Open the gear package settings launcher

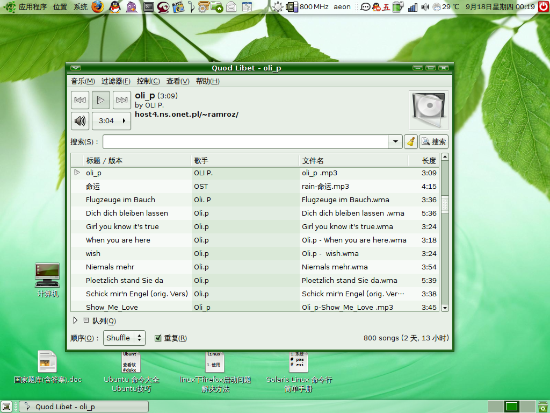[x=204, y=6]
